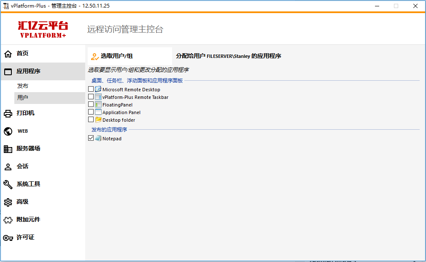Click the printer icon in sidebar
The width and height of the screenshot is (426, 262).
[8, 113]
